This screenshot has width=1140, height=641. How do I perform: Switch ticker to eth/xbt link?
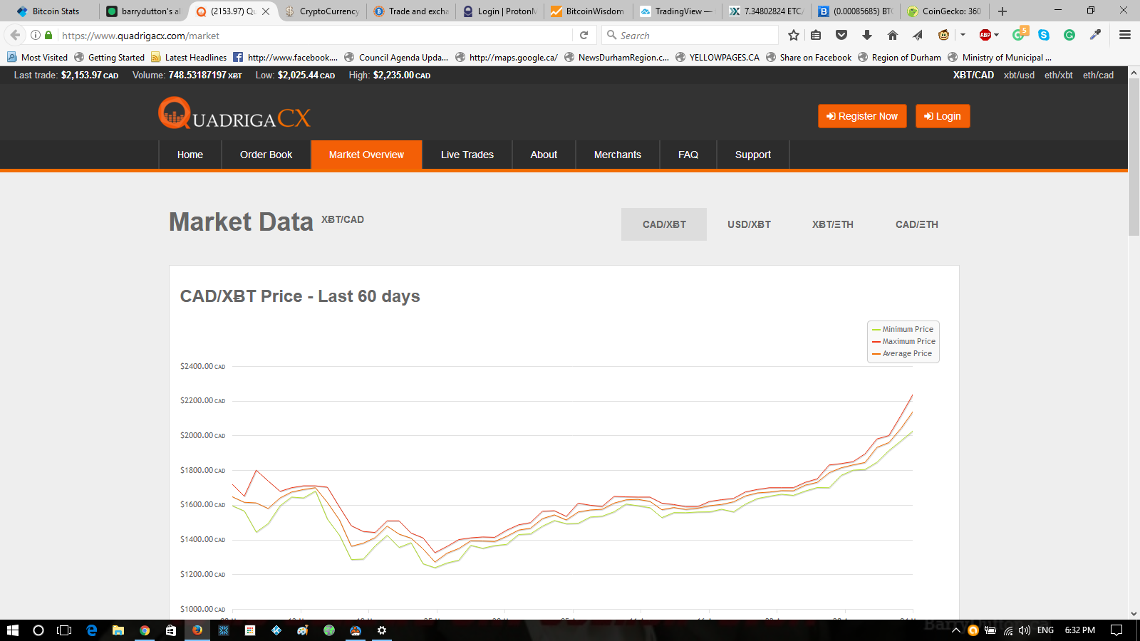pyautogui.click(x=1059, y=75)
